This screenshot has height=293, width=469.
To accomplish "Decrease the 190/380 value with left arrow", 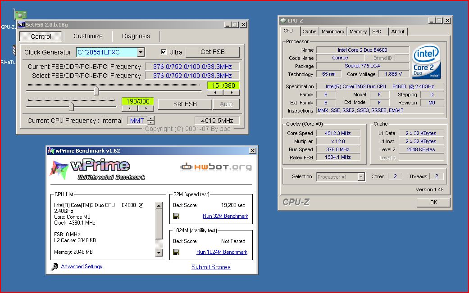I will (x=129, y=108).
